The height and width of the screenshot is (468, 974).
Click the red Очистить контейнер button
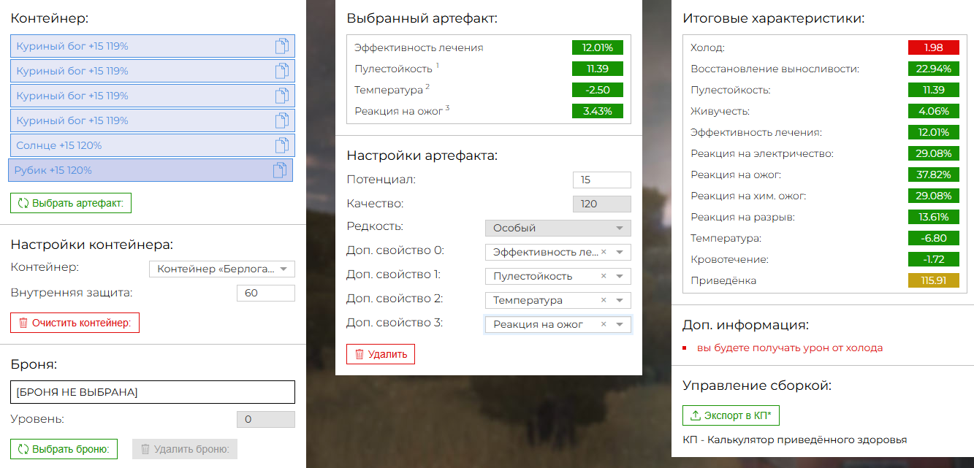coord(75,323)
